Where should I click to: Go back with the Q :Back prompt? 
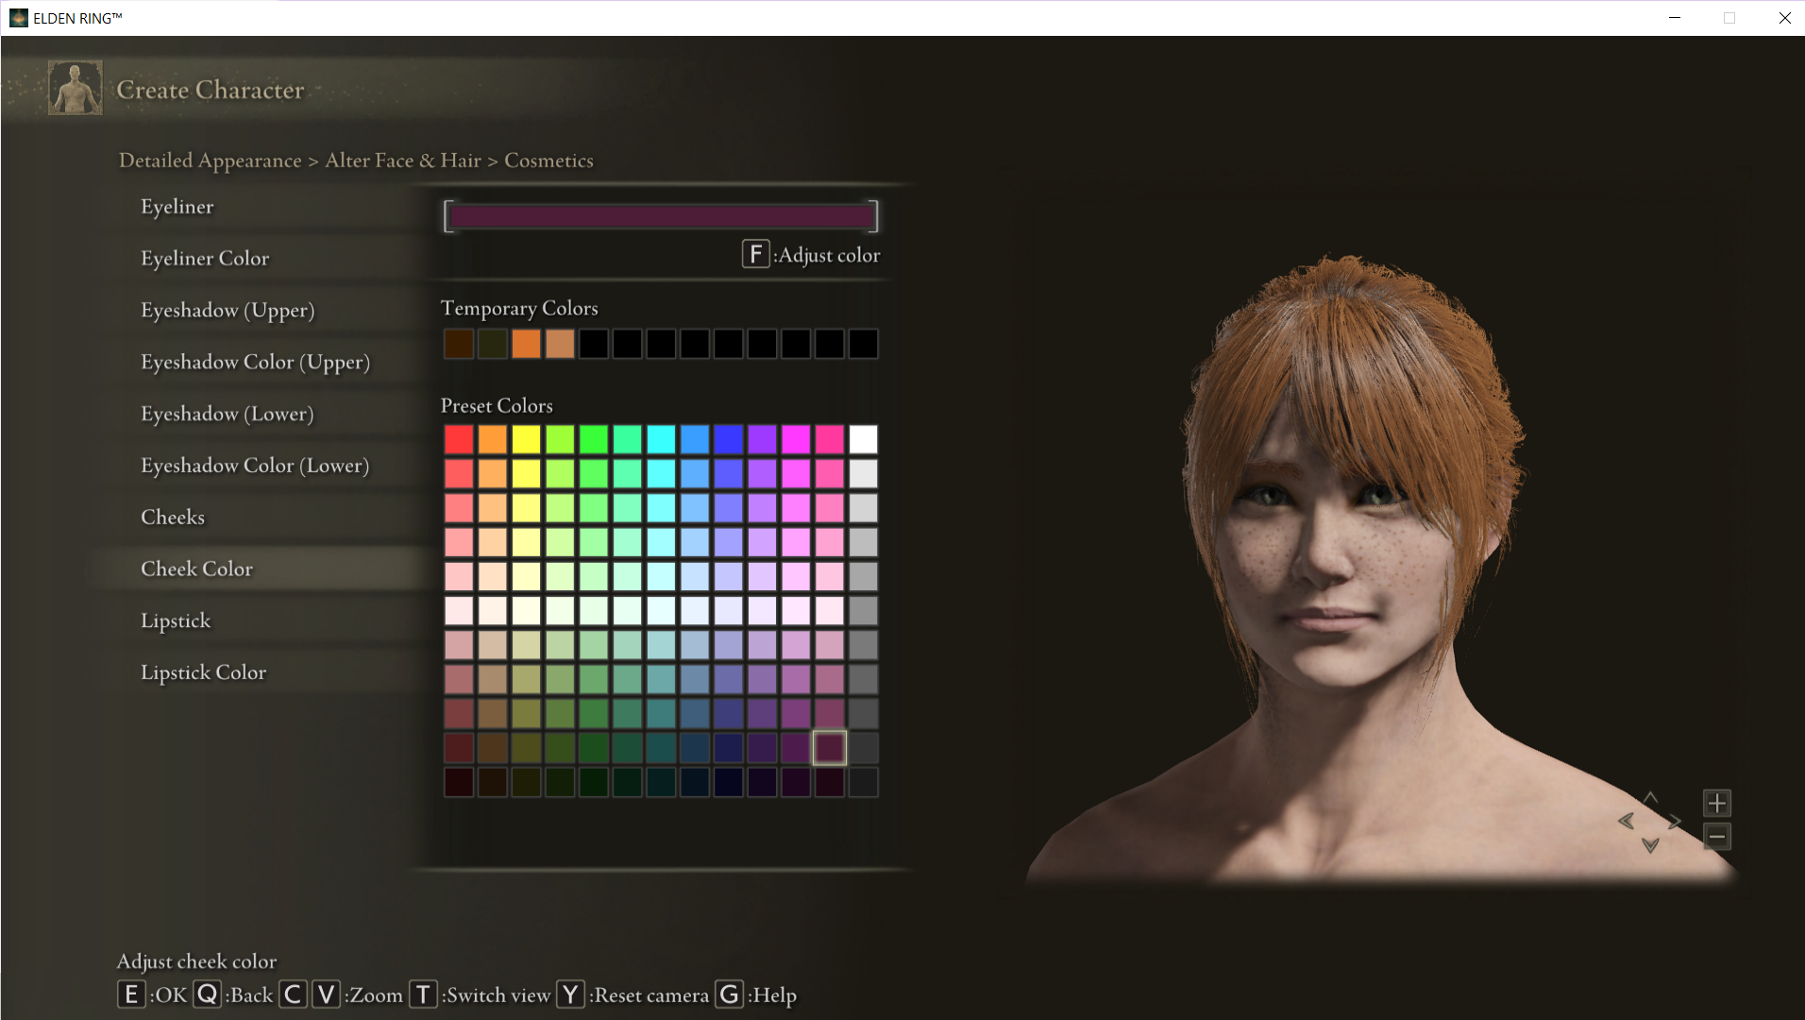(233, 994)
